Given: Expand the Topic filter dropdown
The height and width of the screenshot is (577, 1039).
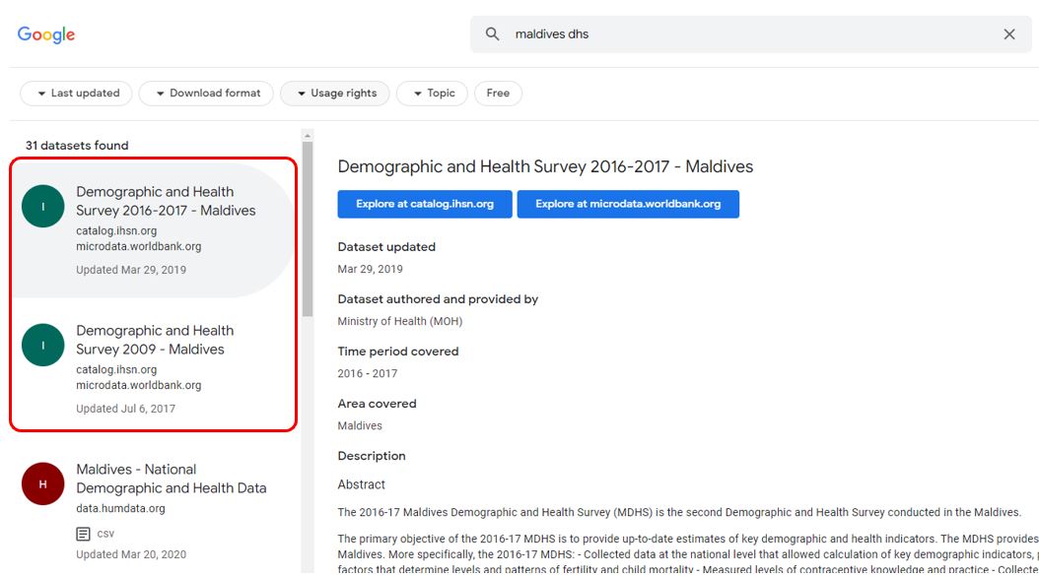Looking at the screenshot, I should click(x=433, y=94).
